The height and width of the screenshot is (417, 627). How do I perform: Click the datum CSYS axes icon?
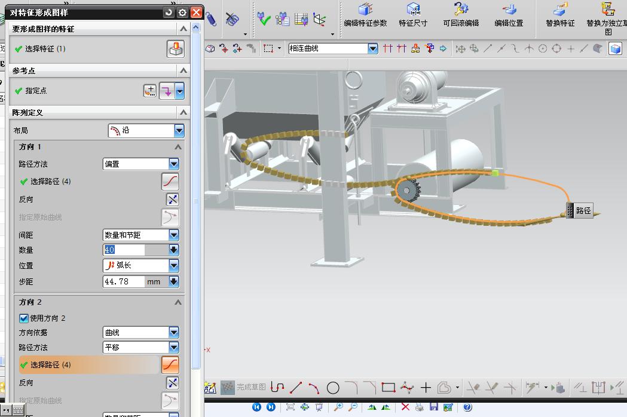coord(320,19)
